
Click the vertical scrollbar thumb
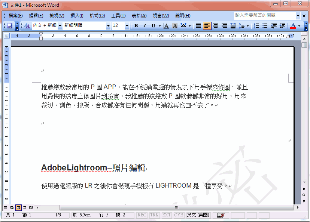[304, 44]
